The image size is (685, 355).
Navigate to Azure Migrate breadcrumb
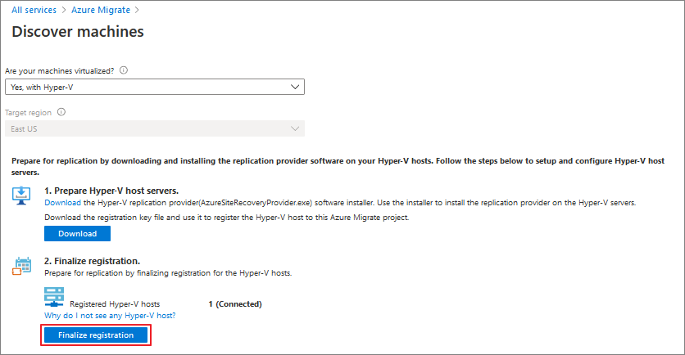[x=101, y=10]
